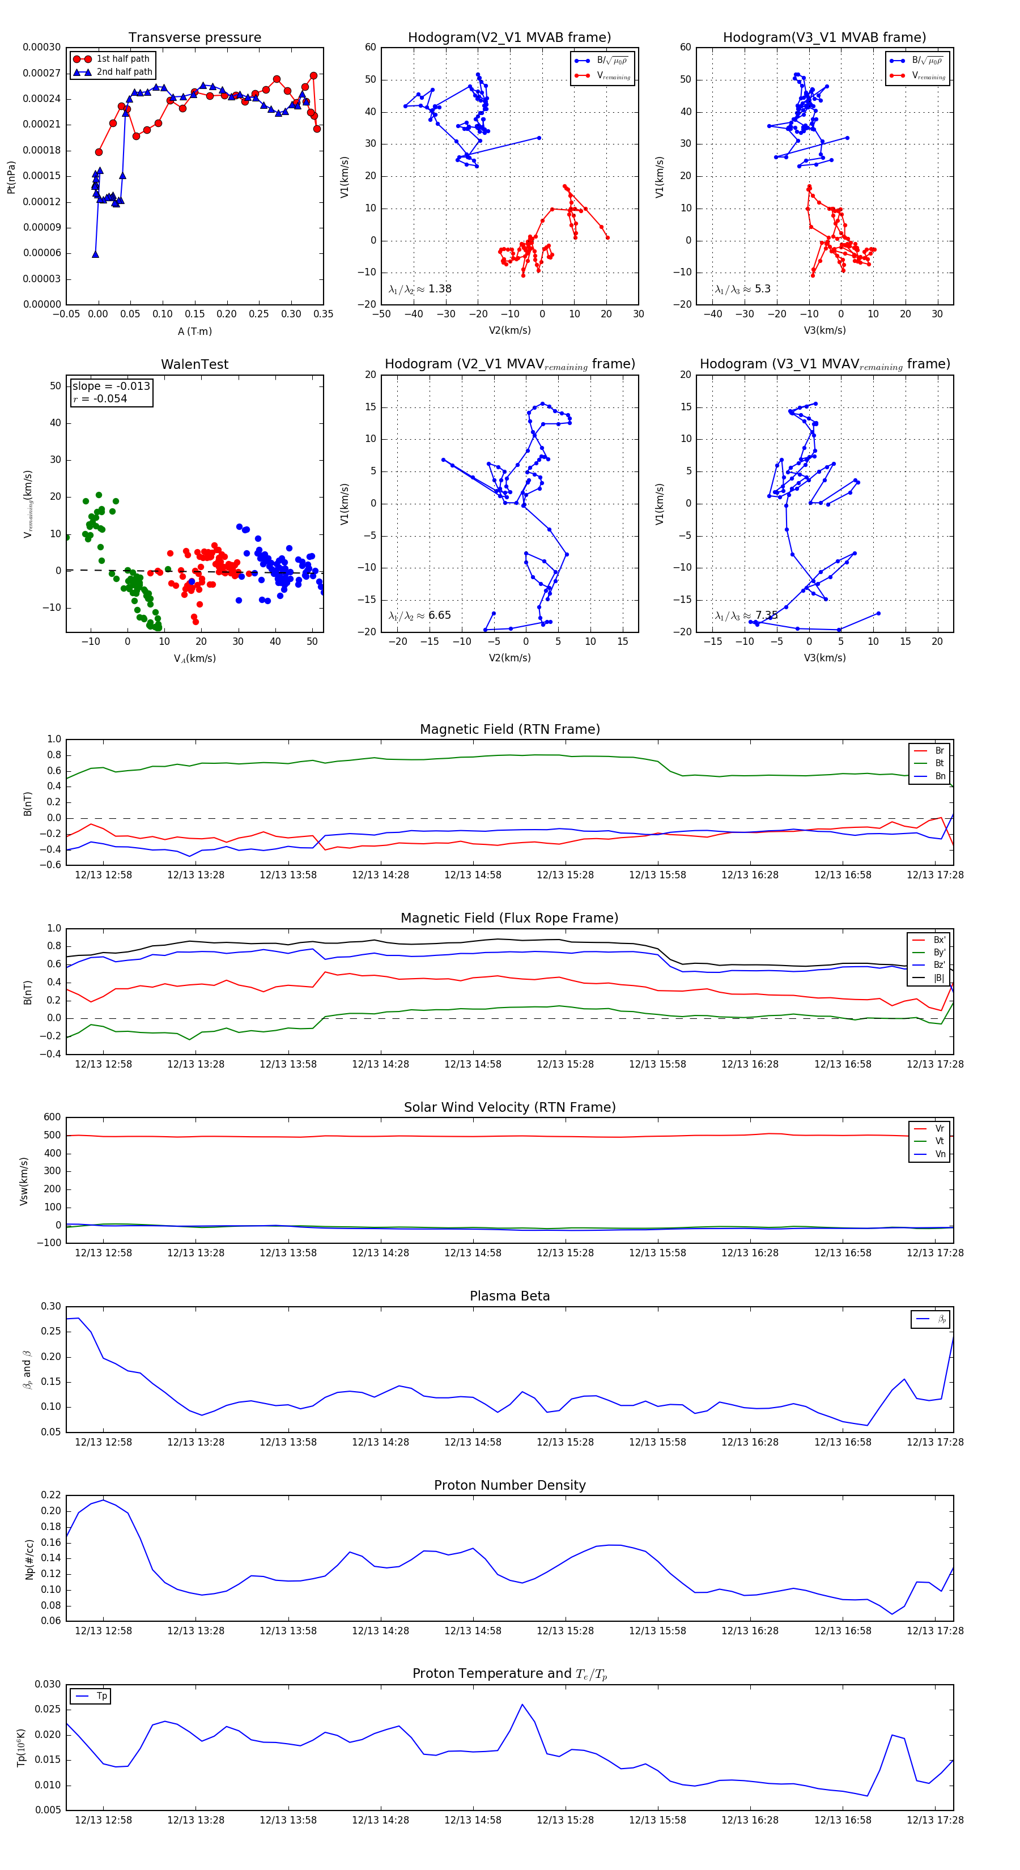Click the 'Pt(nPa)' y-axis label
This screenshot has height=1870, width=1020.
point(11,177)
